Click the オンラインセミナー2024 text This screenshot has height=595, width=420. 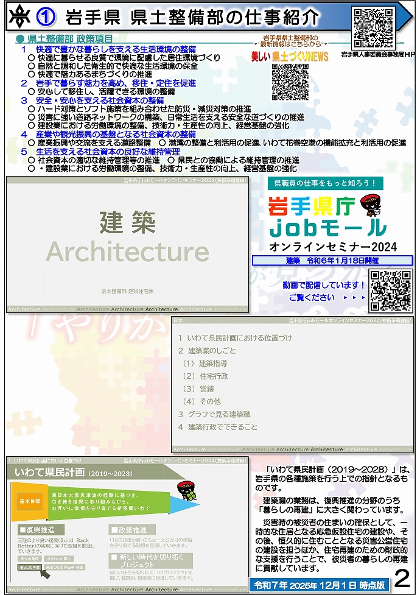[x=333, y=247]
